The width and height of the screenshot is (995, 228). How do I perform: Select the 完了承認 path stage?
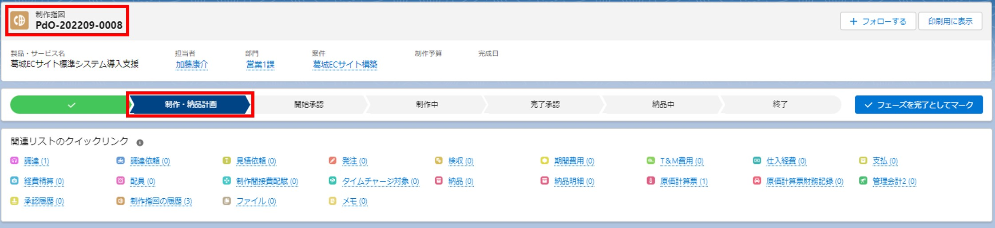545,105
